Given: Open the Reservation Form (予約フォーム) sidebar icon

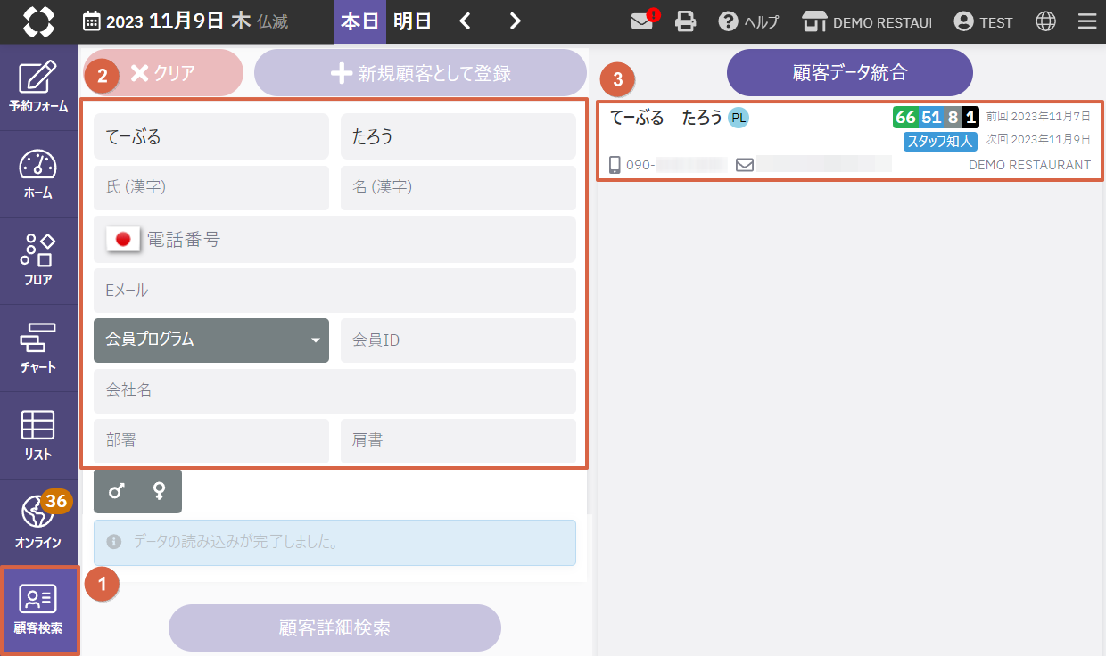Looking at the screenshot, I should pyautogui.click(x=38, y=87).
